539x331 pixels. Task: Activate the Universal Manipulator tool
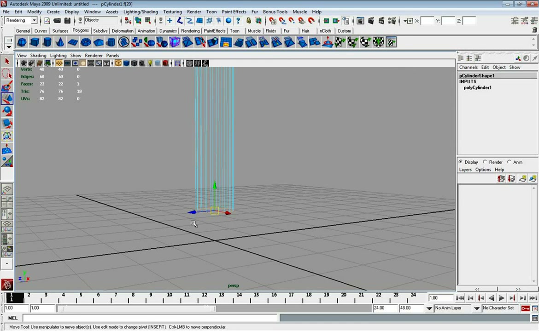coord(7,136)
